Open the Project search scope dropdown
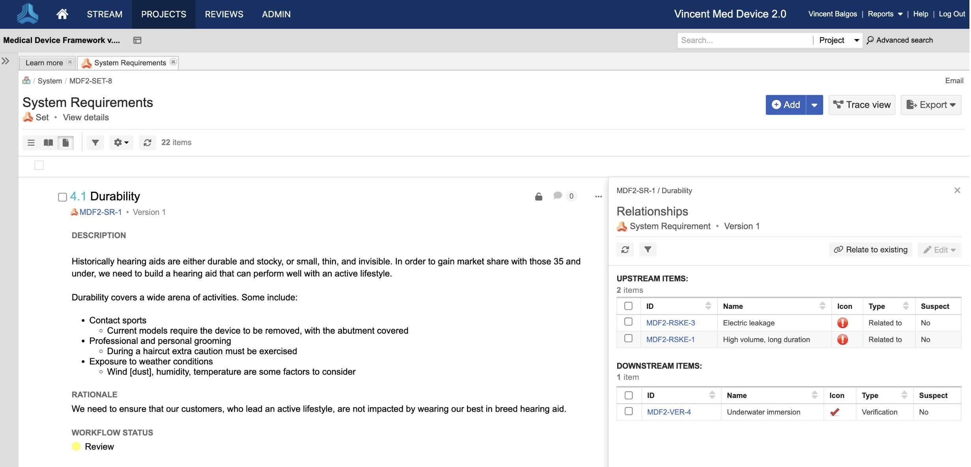The height and width of the screenshot is (467, 971). (838, 40)
